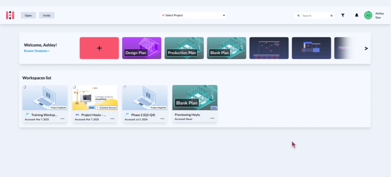Click the spinner icon on Project Hoylu thumbnail

point(74,87)
